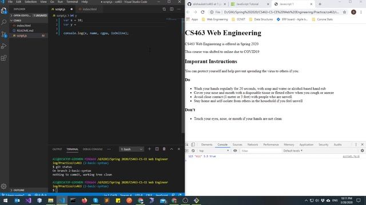Maximize terminal panel with up chevron
Image resolution: width=366 pixels, height=205 pixels.
click(172, 149)
